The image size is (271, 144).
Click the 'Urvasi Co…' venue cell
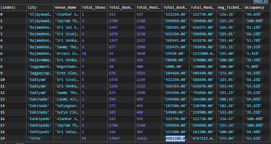tap(67, 54)
